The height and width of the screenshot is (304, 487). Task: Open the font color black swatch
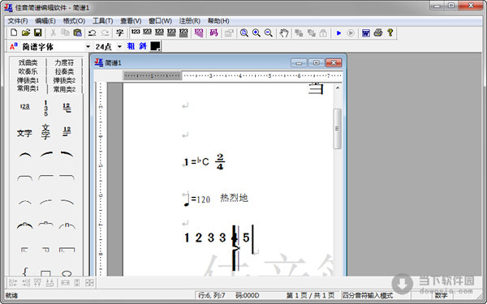pos(155,46)
